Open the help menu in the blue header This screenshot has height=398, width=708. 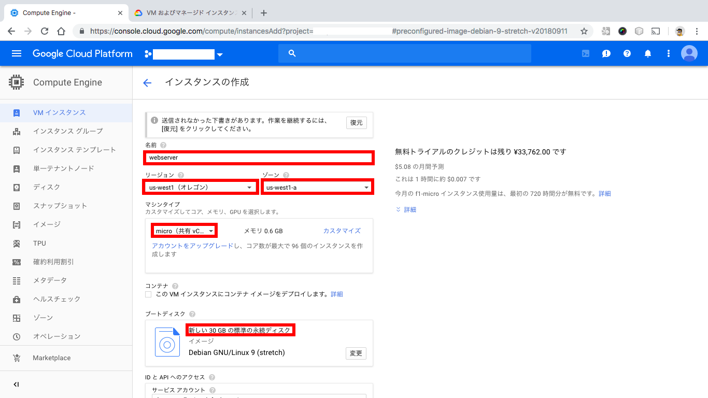tap(627, 53)
